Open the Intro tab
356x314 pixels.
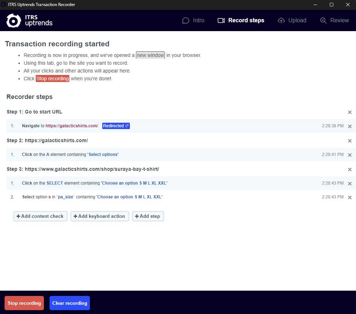[193, 21]
